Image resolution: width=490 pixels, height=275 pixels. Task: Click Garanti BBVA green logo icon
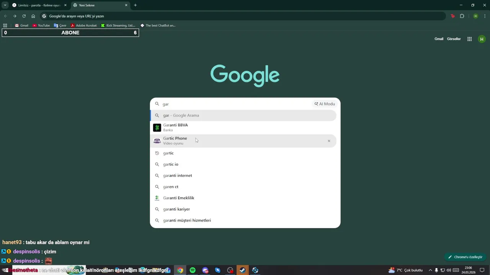coord(157,128)
